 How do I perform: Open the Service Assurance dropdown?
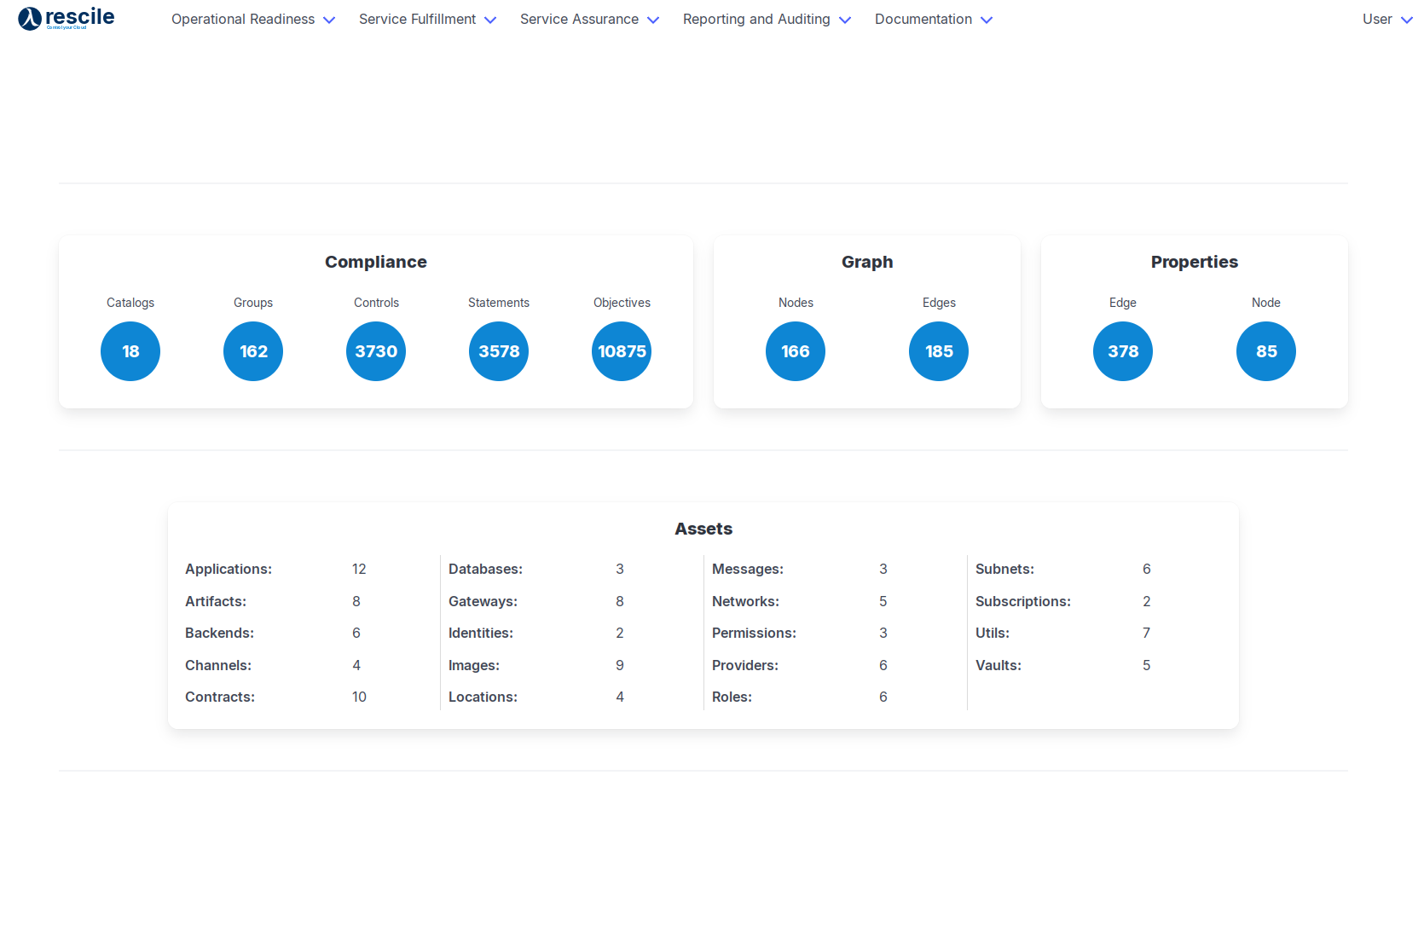click(x=589, y=20)
